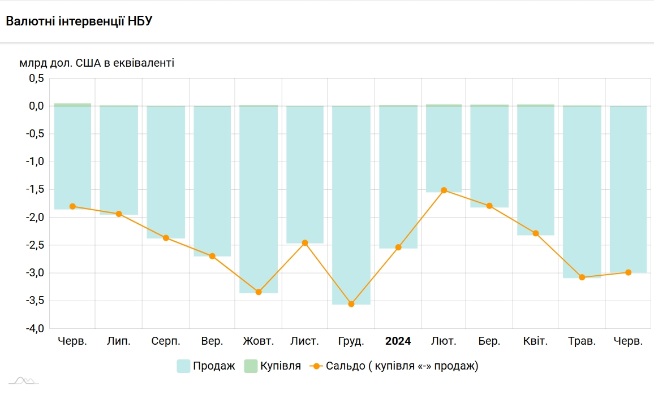Image resolution: width=654 pixels, height=395 pixels.
Task: Click the Серп. sales bar
Action: (166, 172)
